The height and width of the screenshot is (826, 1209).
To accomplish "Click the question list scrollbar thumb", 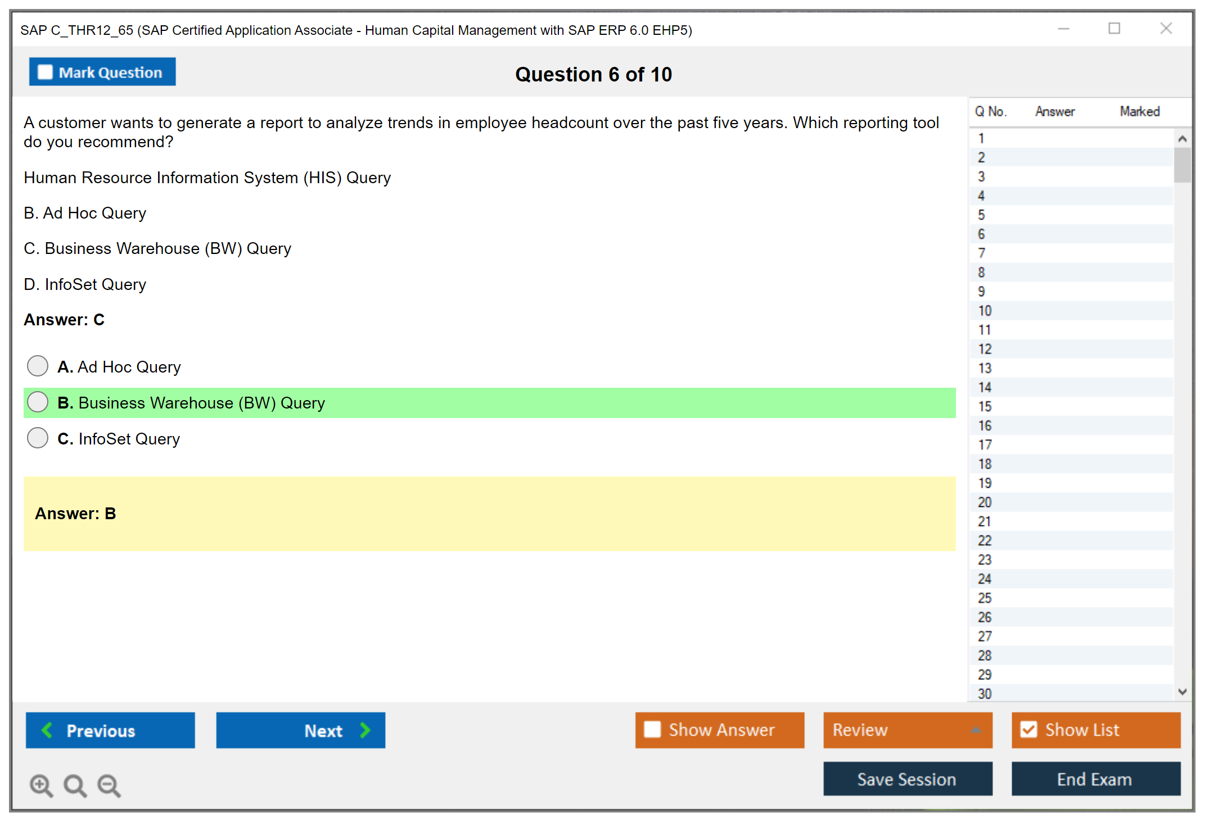I will pos(1182,165).
